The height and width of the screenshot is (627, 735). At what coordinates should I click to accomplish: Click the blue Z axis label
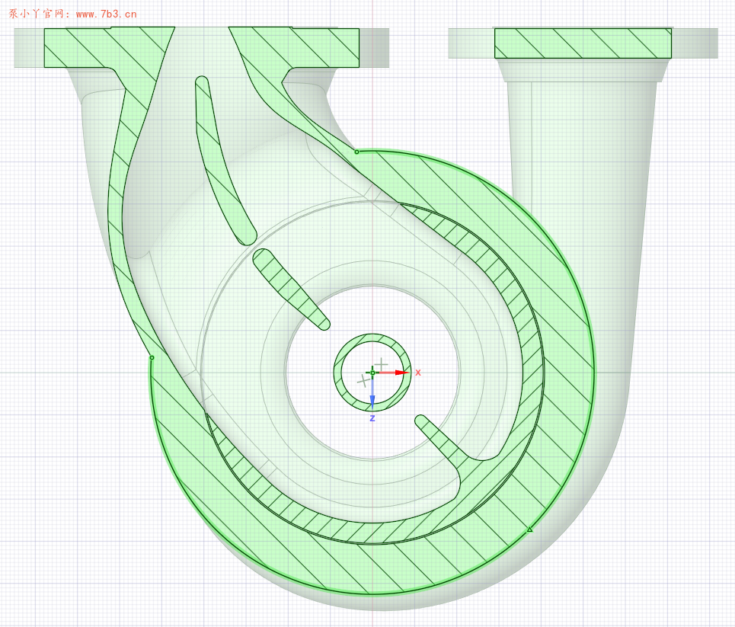(x=372, y=418)
